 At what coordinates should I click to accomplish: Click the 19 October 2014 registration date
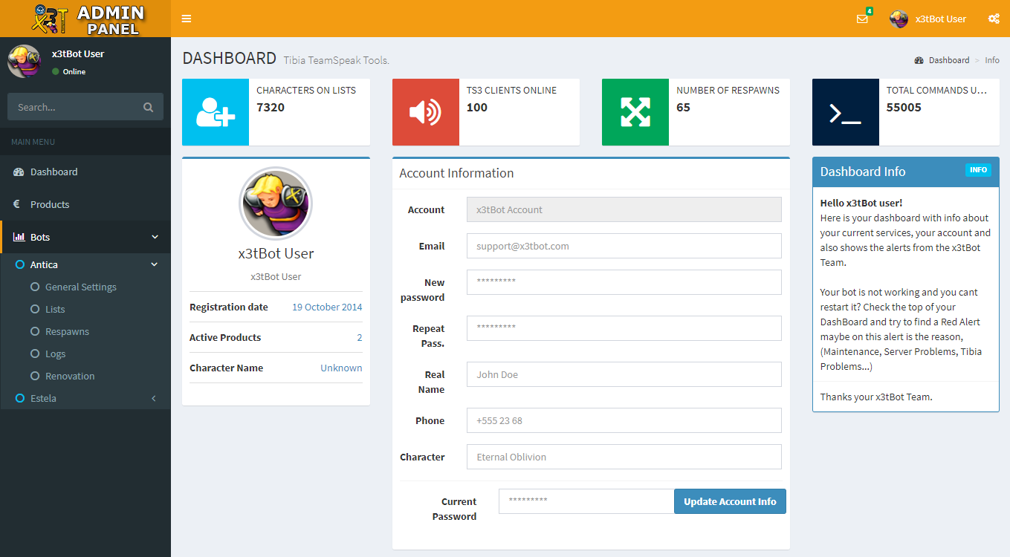click(x=327, y=307)
